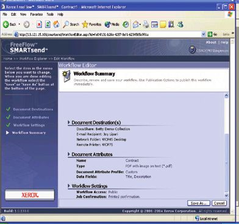Click the Local intranet status bar zone
The height and width of the screenshot is (224, 239).
[207, 219]
